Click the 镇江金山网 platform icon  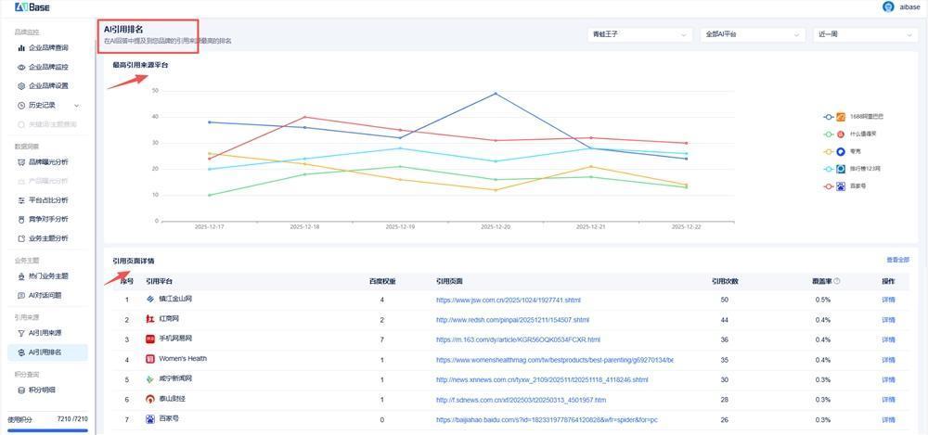click(x=150, y=300)
